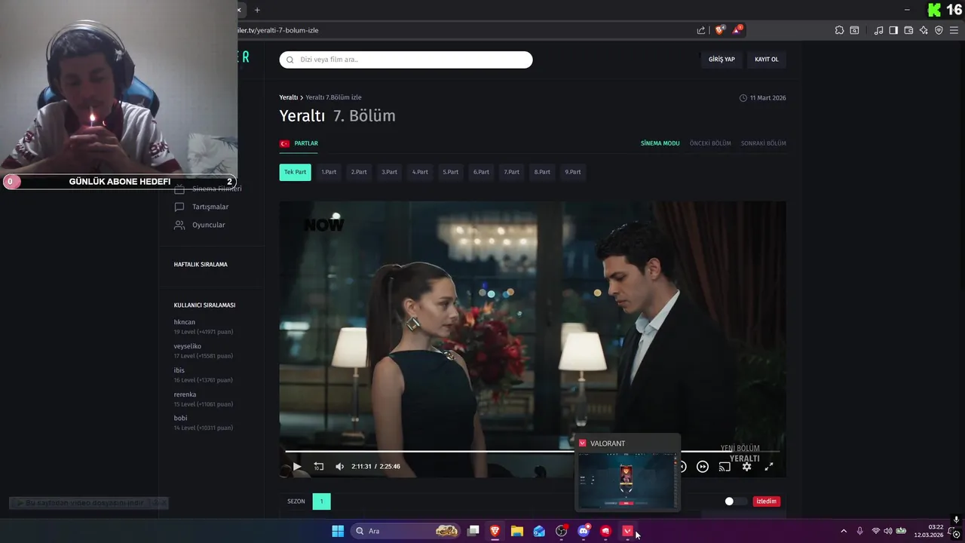Open user rerenka in ranking list
Viewport: 965px width, 543px height.
point(185,394)
